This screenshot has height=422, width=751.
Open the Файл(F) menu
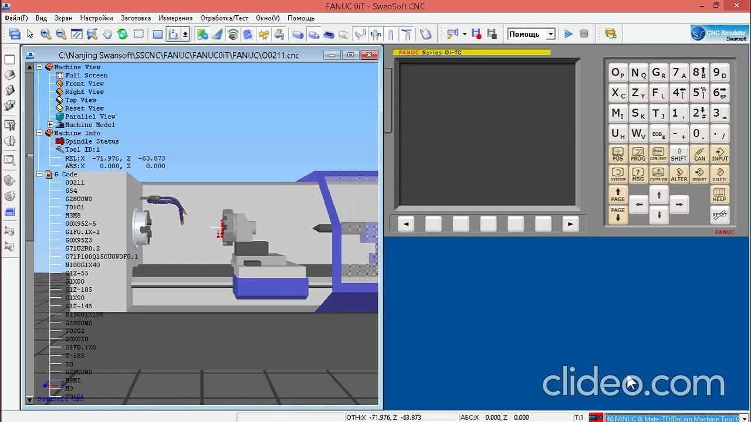(16, 18)
